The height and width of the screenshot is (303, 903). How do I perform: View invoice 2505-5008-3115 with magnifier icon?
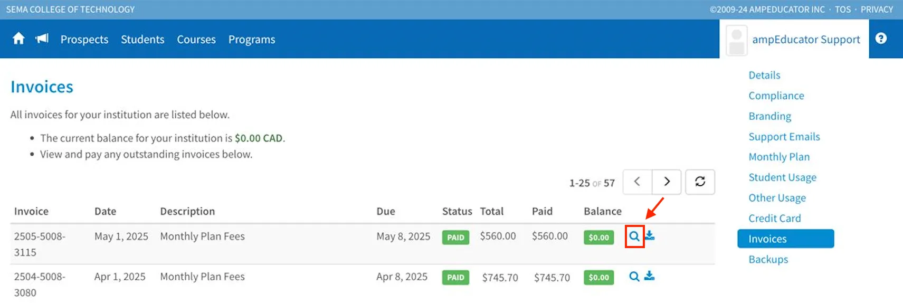point(634,236)
